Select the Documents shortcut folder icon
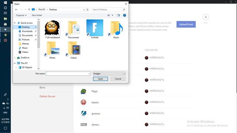Image resolution: width=237 pixels, height=133 pixels. click(74, 29)
